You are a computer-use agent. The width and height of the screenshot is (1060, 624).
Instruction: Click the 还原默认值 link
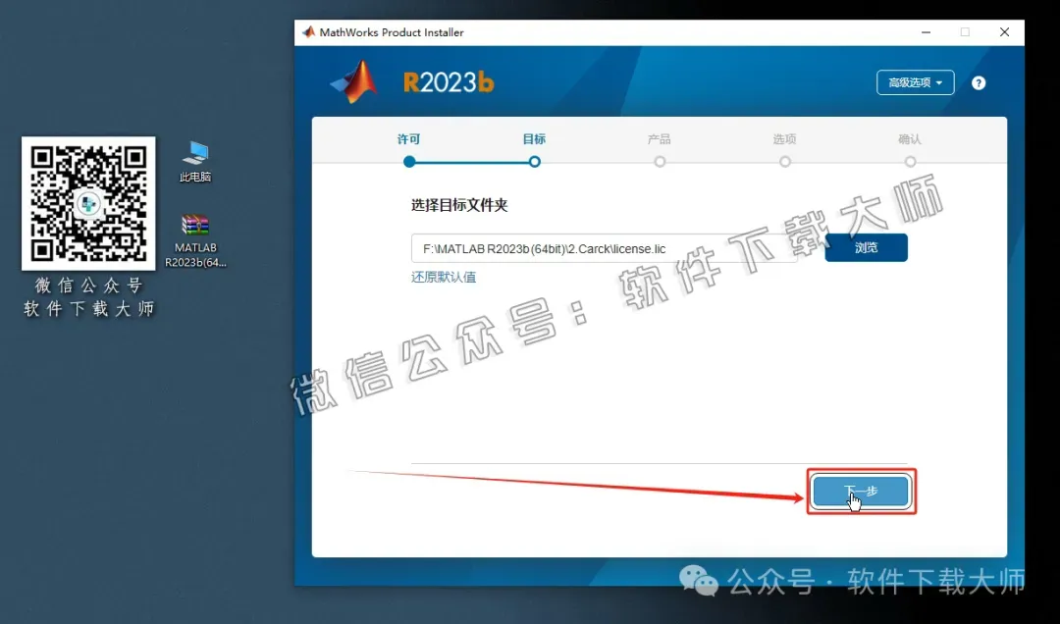click(444, 278)
